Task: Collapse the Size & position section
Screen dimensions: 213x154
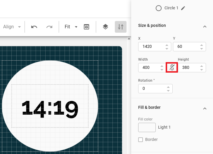Action: 205,27
